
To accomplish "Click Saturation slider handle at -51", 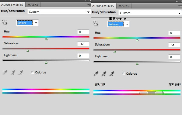I will (115, 52).
